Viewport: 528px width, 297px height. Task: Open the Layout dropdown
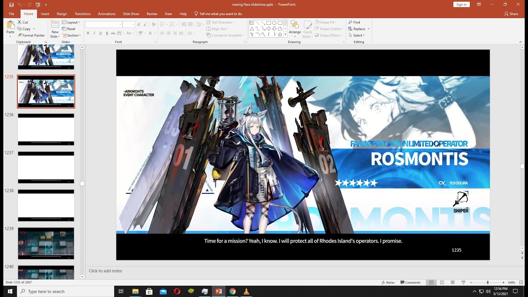(71, 22)
